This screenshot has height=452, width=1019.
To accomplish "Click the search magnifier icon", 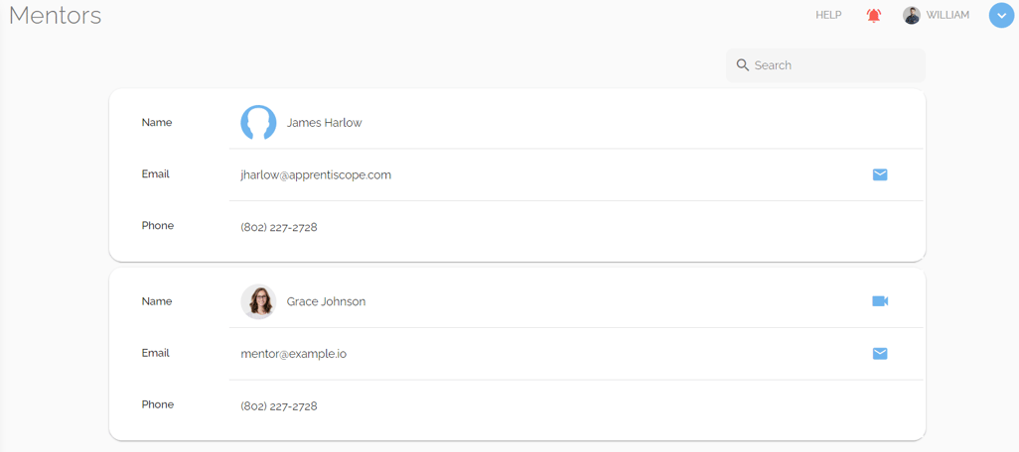I will click(743, 65).
